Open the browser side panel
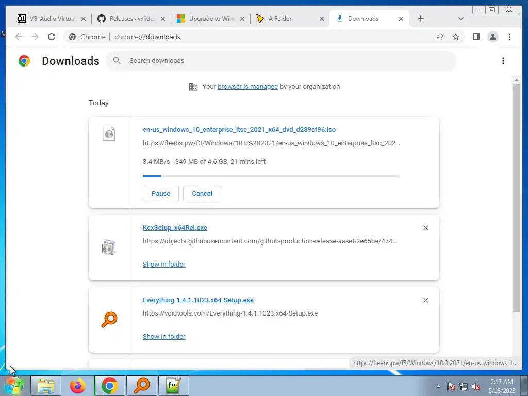The image size is (528, 396). coord(476,37)
